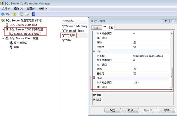Open the 文件(F) menu
The image size is (177, 116).
(6, 9)
